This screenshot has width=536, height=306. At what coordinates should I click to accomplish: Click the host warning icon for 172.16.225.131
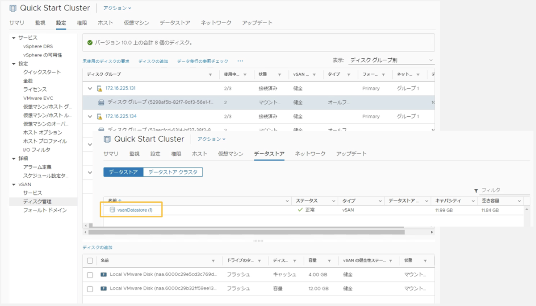click(100, 89)
